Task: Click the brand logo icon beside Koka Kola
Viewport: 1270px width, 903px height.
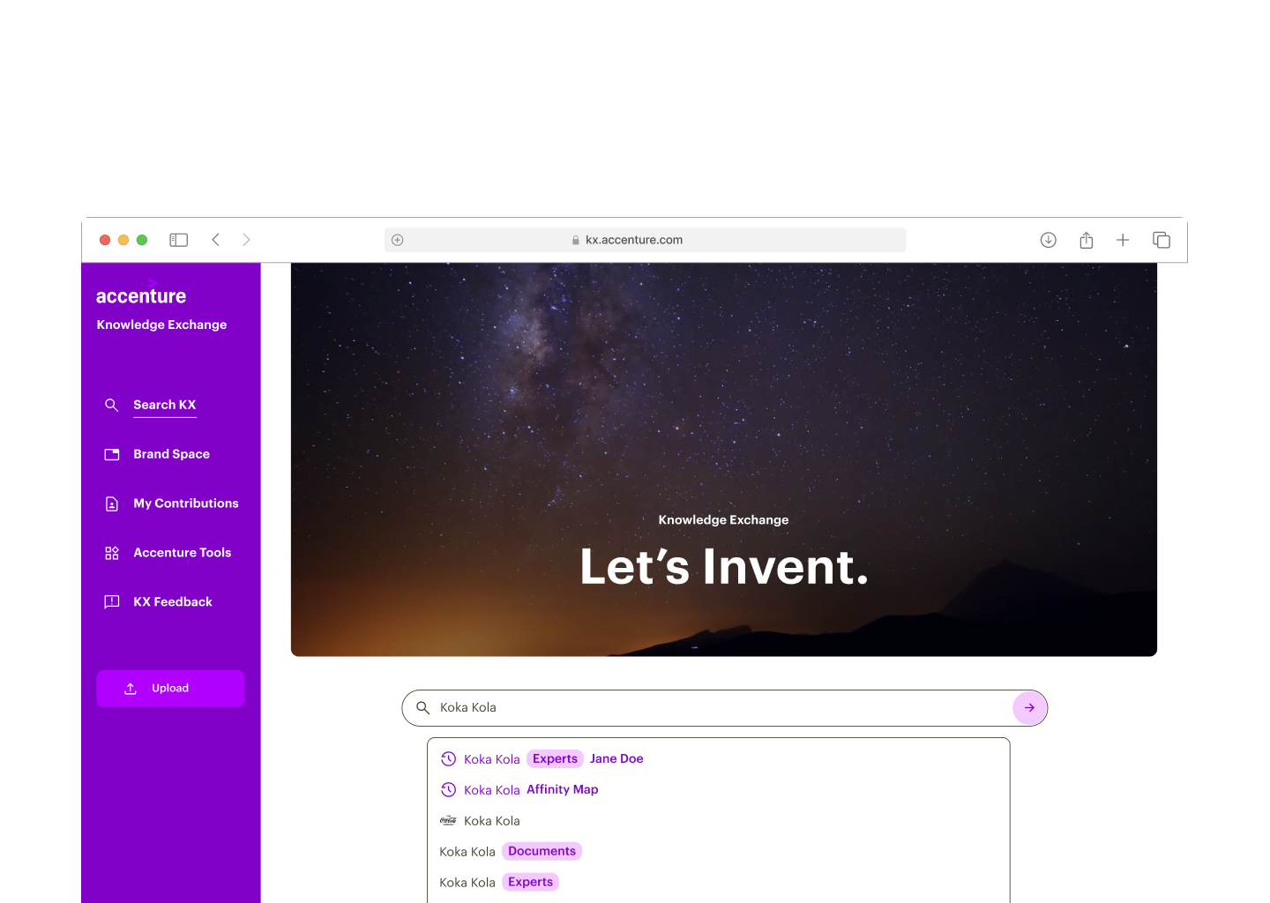Action: point(448,820)
